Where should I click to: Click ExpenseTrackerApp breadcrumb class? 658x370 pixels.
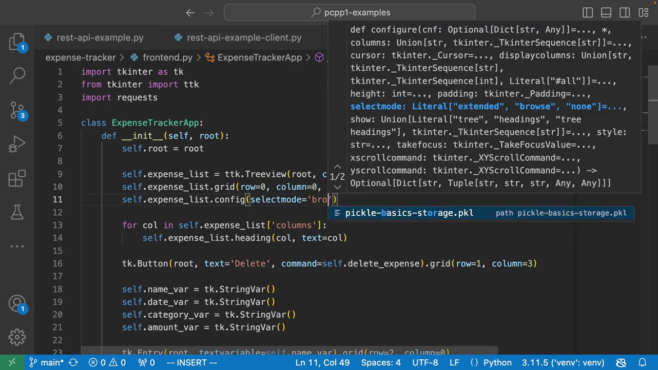point(259,57)
